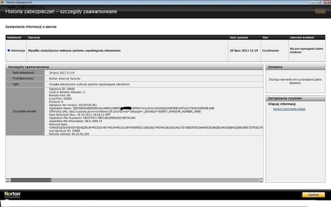Click horizontal scrollbar left arrow

(8, 180)
